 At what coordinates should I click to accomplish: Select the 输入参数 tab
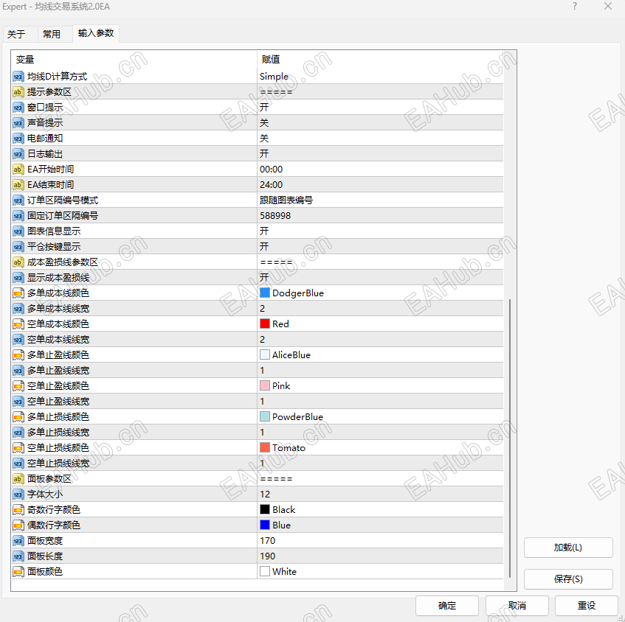tap(96, 33)
